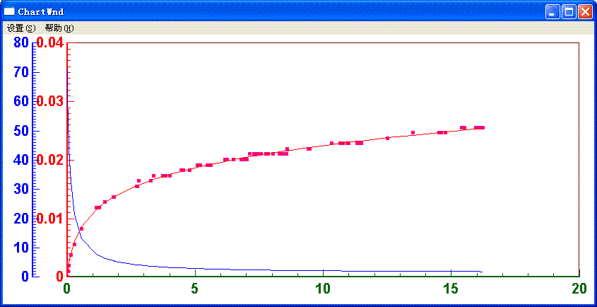
Task: Open the 设置(S) menu
Action: pyautogui.click(x=21, y=28)
